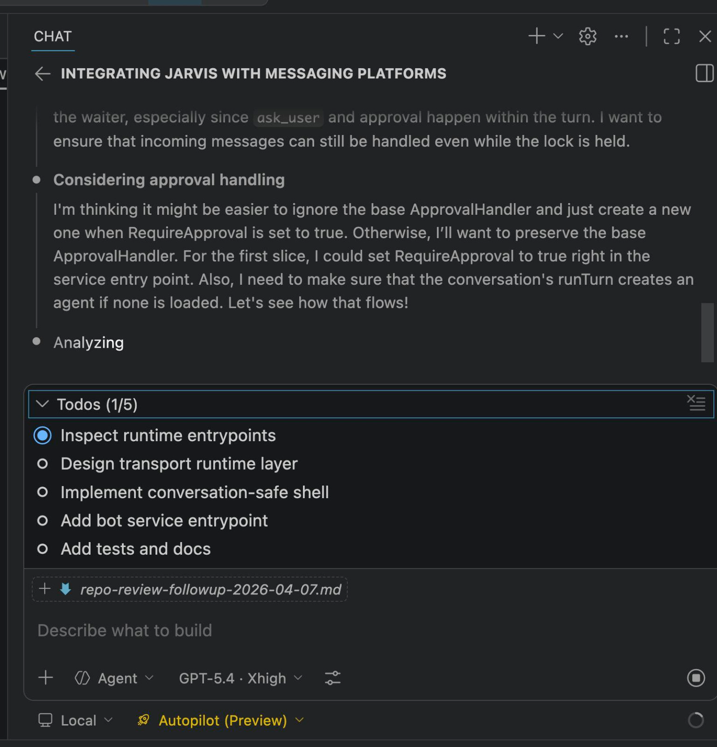
Task: Stop the running request button
Action: click(696, 677)
